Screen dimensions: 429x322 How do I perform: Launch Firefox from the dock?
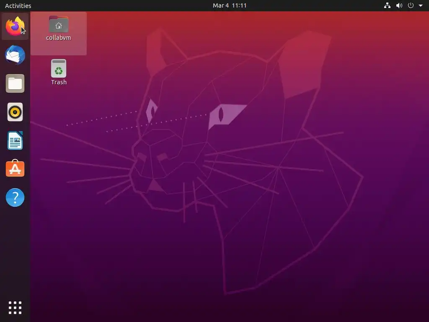click(15, 26)
